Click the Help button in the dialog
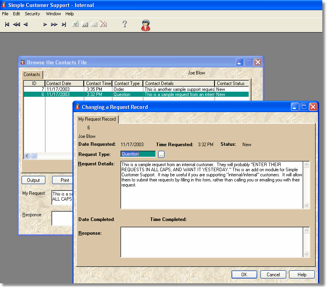 (302, 274)
